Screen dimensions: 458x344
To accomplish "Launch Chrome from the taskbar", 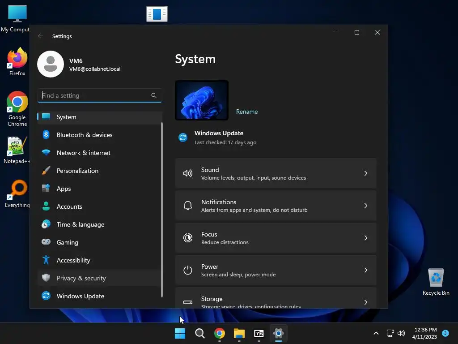I will point(219,333).
